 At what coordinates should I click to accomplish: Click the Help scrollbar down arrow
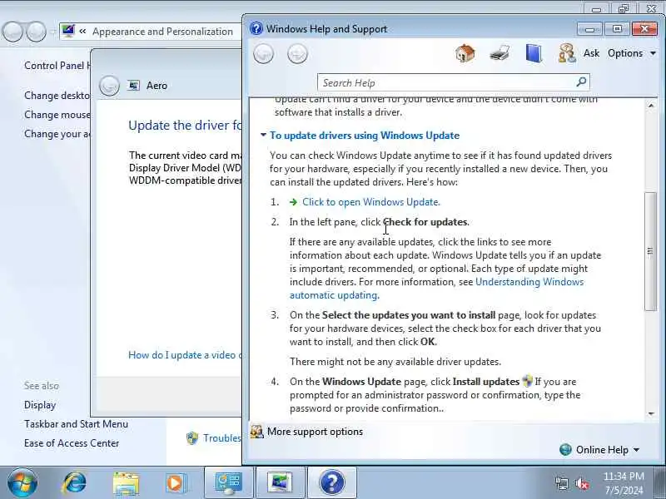pos(651,413)
